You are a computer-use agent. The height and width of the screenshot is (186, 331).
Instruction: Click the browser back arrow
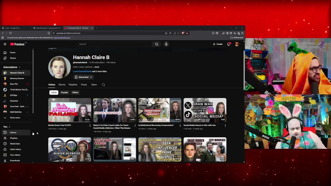coord(3,33)
